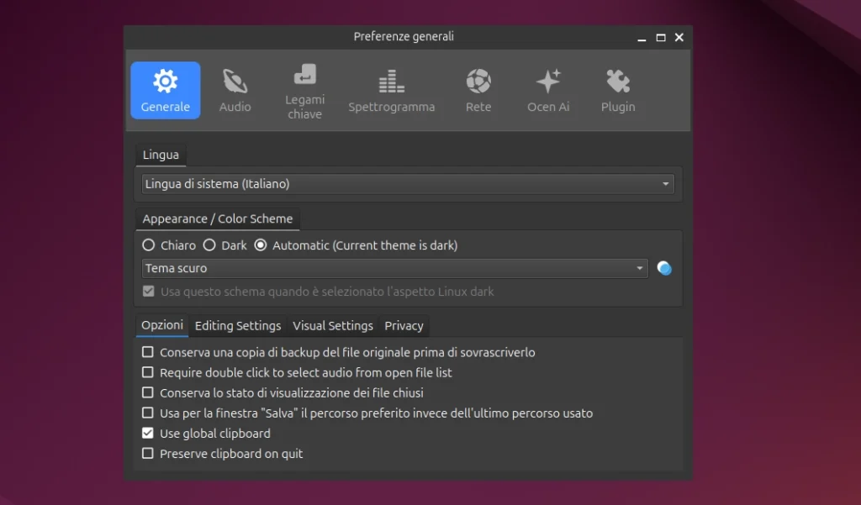Open the Audio preferences section
Screen dimensions: 861x505
point(235,91)
